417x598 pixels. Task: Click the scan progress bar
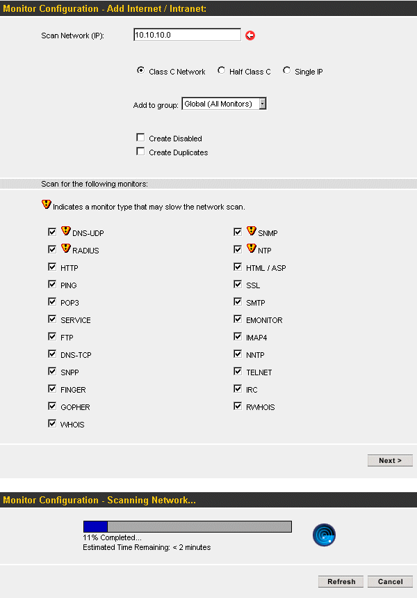tap(188, 527)
